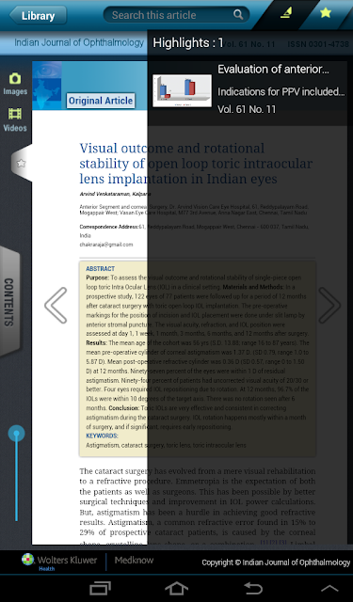Screen dimensions: 353x602
Task: Go to next article arrow
Action: point(329,305)
